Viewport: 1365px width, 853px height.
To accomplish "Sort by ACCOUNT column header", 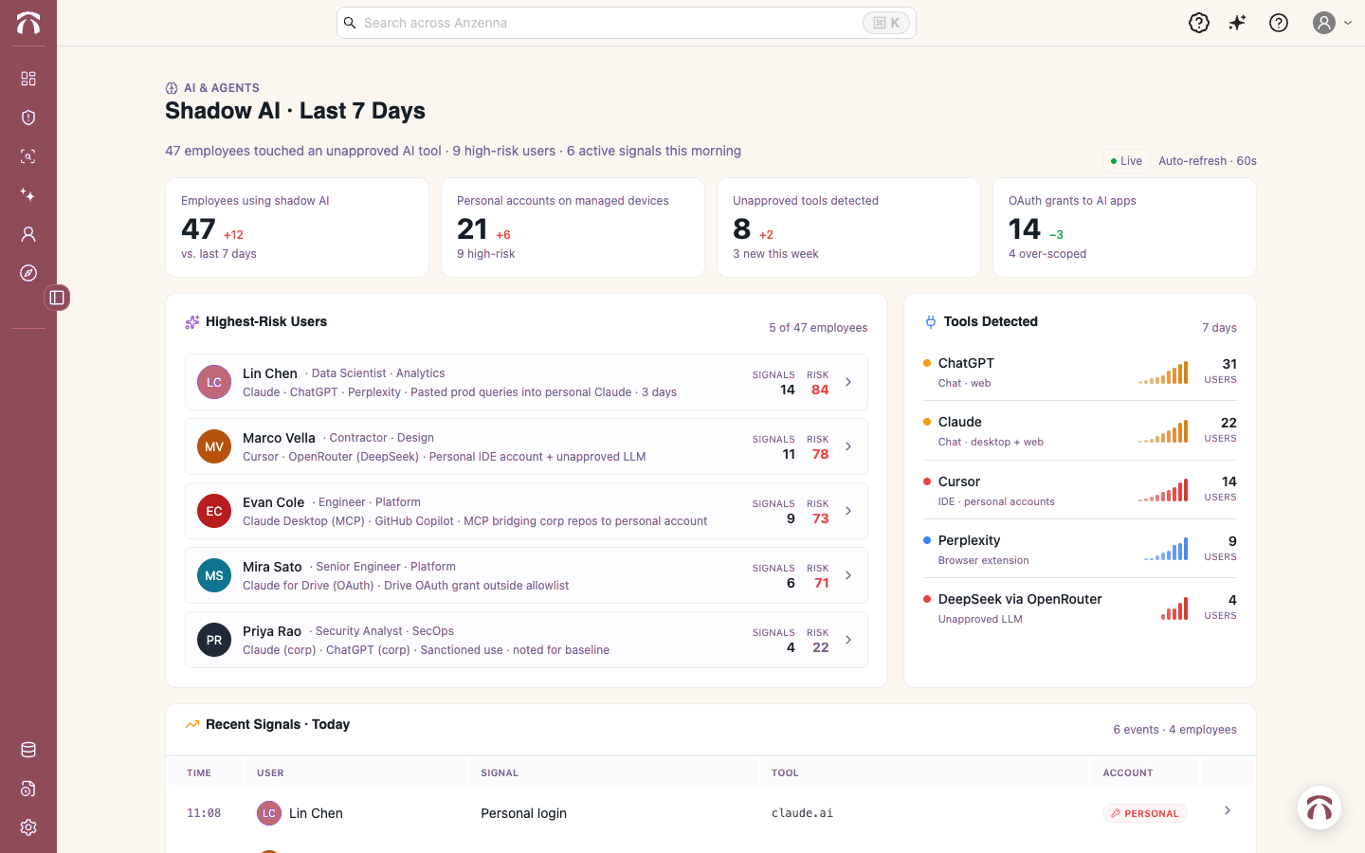I will pyautogui.click(x=1128, y=773).
